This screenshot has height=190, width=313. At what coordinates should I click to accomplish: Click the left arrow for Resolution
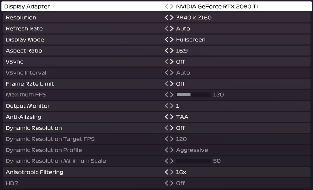coord(166,18)
